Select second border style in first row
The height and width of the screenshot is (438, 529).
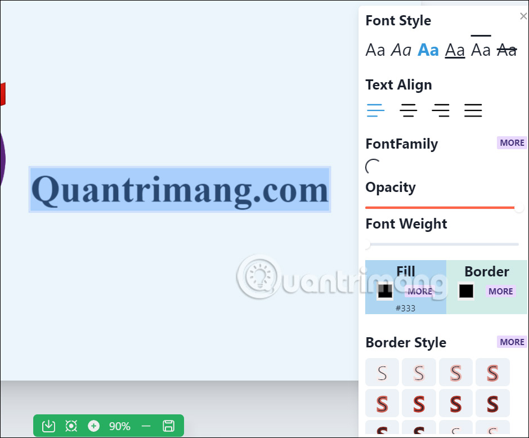click(x=419, y=372)
